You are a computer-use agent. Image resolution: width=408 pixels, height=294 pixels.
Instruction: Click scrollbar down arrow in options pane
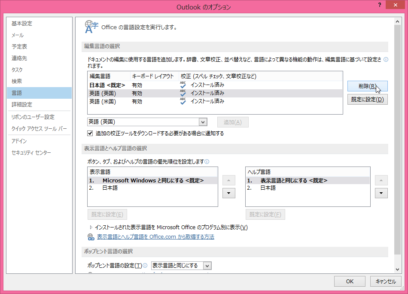397,269
